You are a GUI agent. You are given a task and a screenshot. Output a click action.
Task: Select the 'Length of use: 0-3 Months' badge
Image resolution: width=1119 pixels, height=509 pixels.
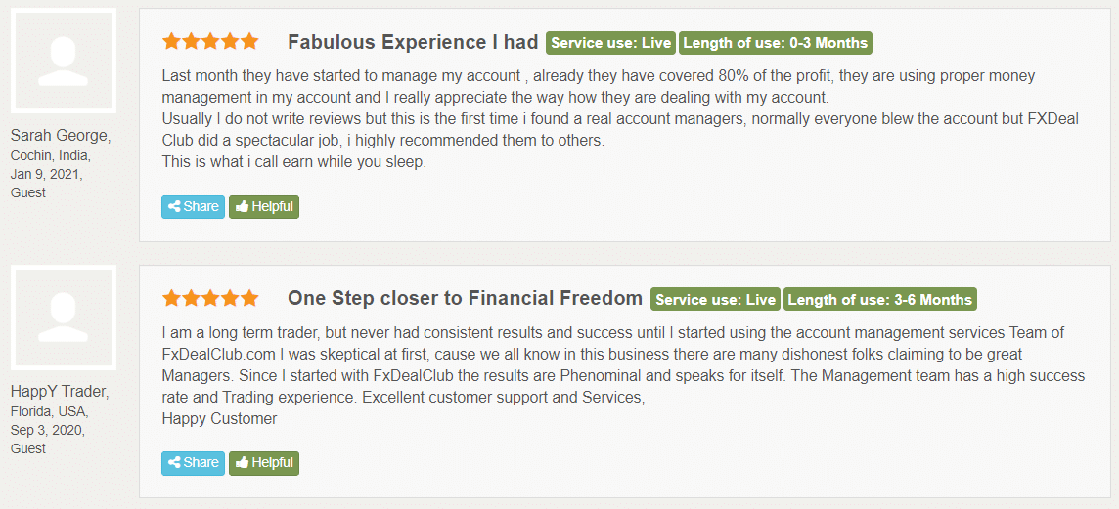click(x=775, y=43)
